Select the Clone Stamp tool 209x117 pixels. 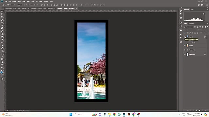click(2, 34)
